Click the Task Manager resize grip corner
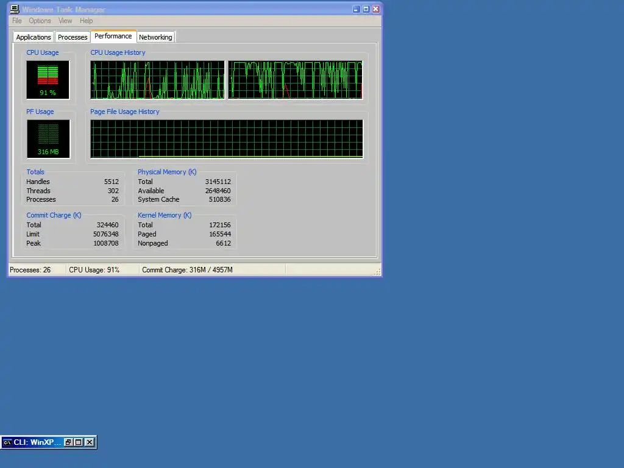Viewport: 624px width, 468px height. (x=377, y=272)
